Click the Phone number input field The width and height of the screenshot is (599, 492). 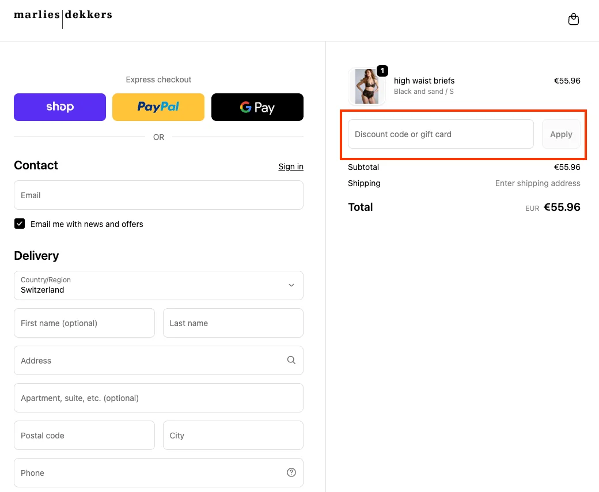coord(150,473)
